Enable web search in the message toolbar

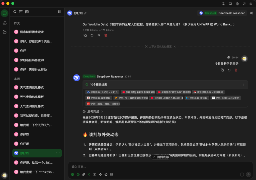(72, 174)
